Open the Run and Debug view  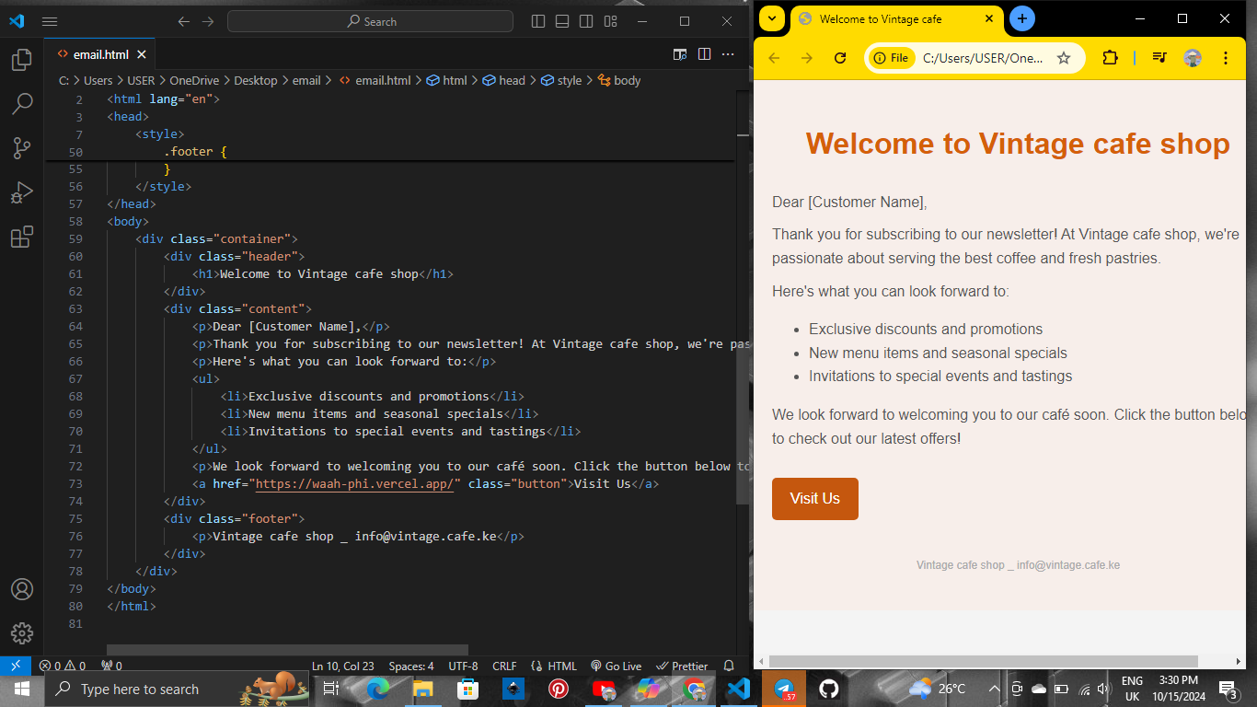[22, 192]
